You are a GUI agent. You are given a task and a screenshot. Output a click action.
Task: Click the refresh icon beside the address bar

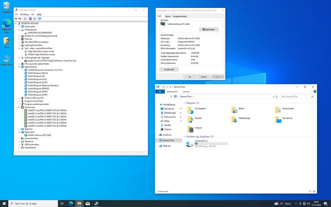tap(276, 97)
